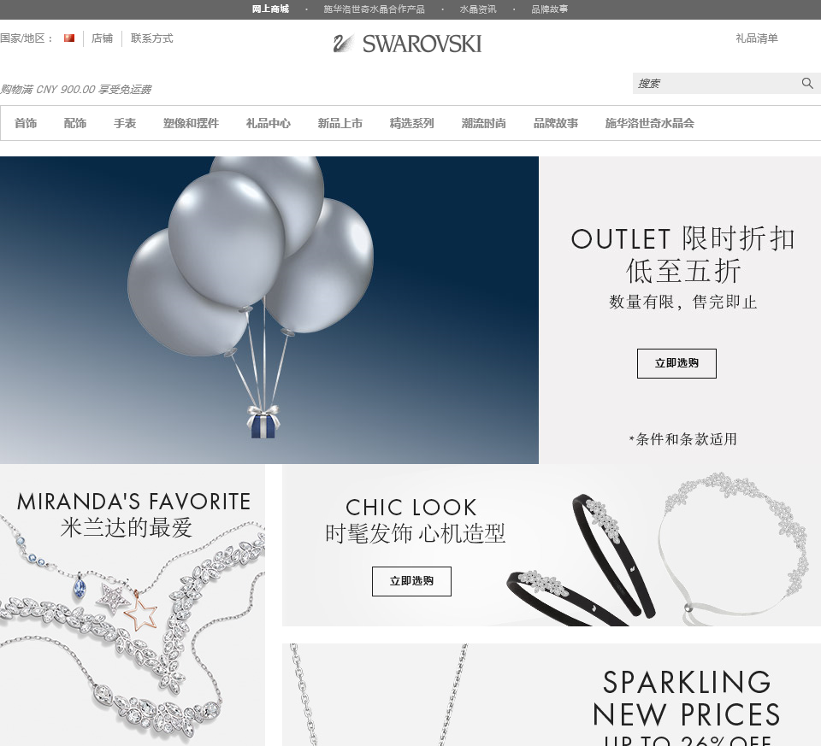This screenshot has width=821, height=746.
Task: Open the 礼品清单 gift list link
Action: tap(757, 38)
